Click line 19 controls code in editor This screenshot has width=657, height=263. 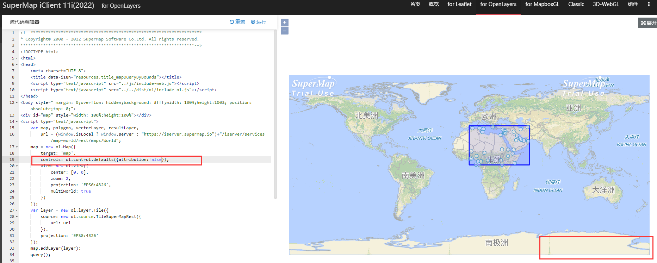(x=105, y=160)
